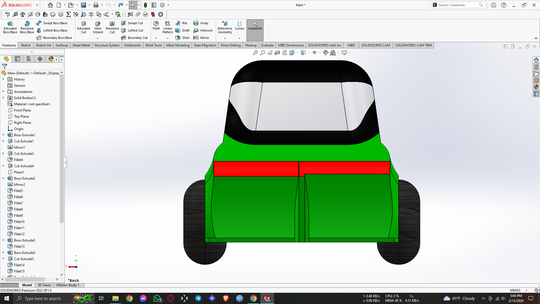Toggle Hide/Show Items in view toolbar
This screenshot has width=540, height=304.
(x=314, y=53)
